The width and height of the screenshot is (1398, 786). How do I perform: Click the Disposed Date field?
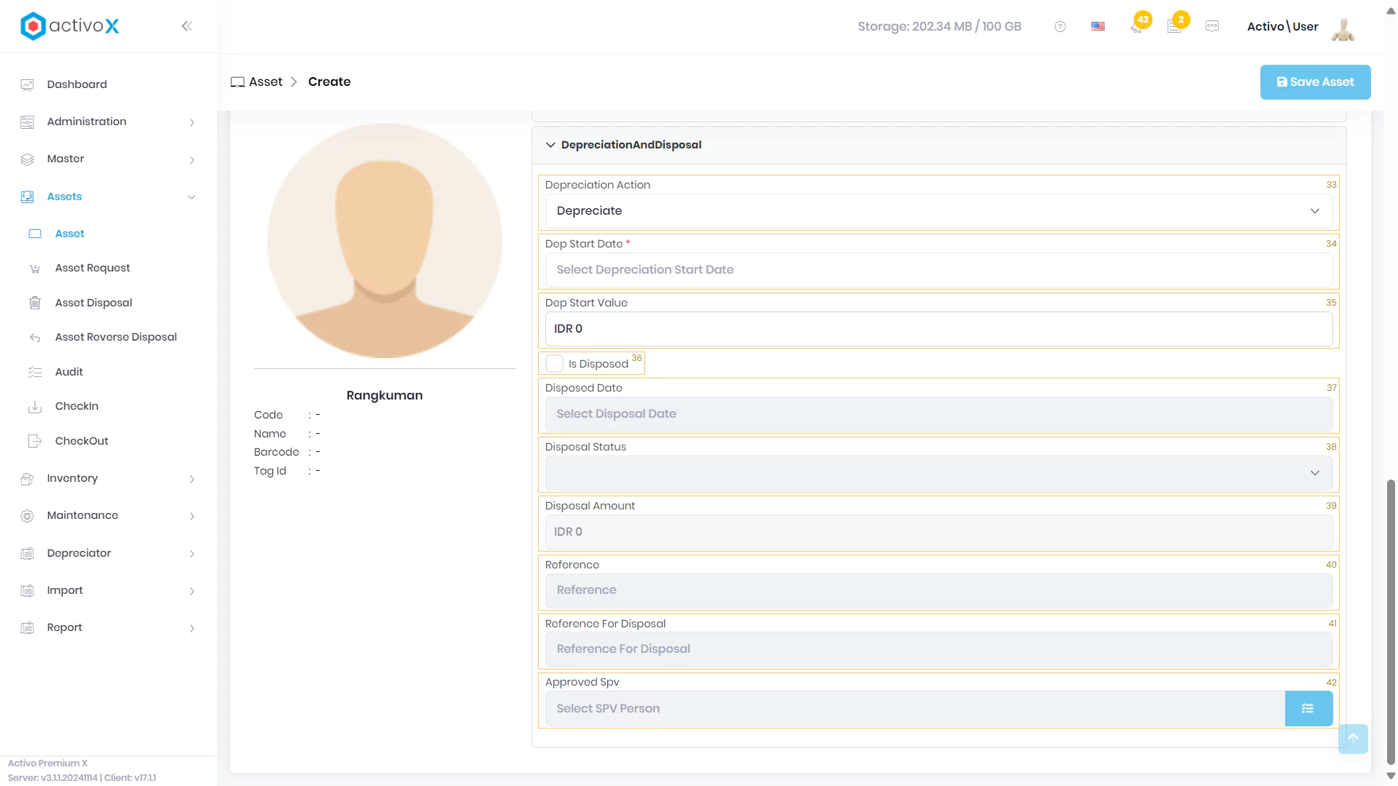(x=939, y=414)
